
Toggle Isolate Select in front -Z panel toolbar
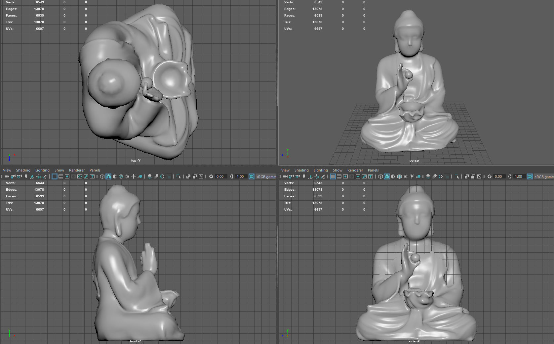tap(178, 176)
